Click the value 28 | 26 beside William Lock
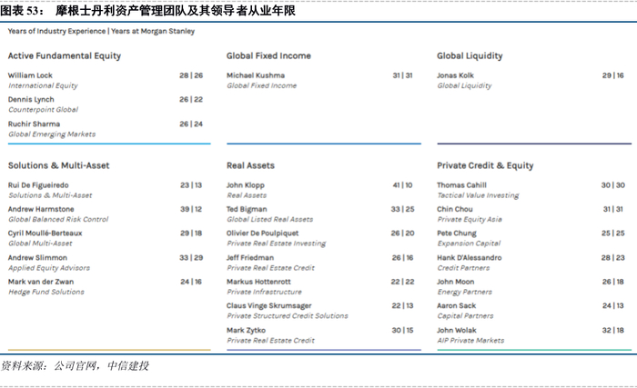The height and width of the screenshot is (388, 637). [191, 75]
